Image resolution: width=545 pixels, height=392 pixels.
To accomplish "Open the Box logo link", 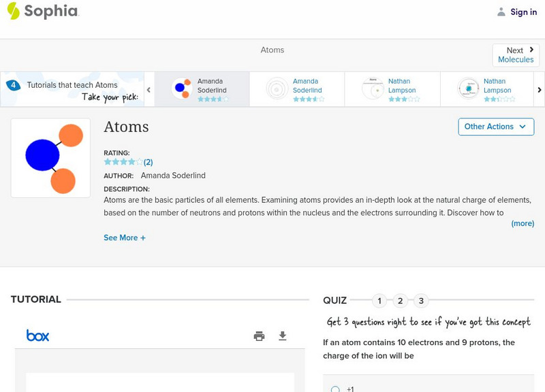I will [39, 336].
